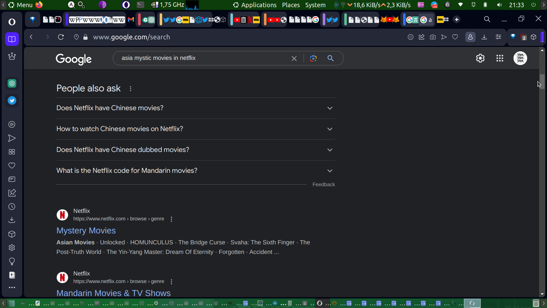Open History clock in the sidebar
This screenshot has height=308, width=547.
(x=12, y=207)
